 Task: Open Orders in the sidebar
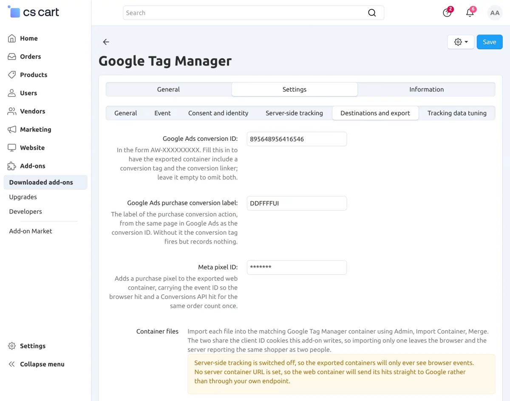point(31,57)
